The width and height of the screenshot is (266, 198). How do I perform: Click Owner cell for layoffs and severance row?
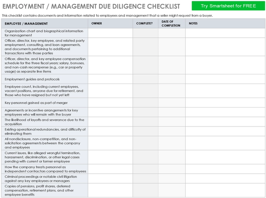pyautogui.click(x=110, y=122)
